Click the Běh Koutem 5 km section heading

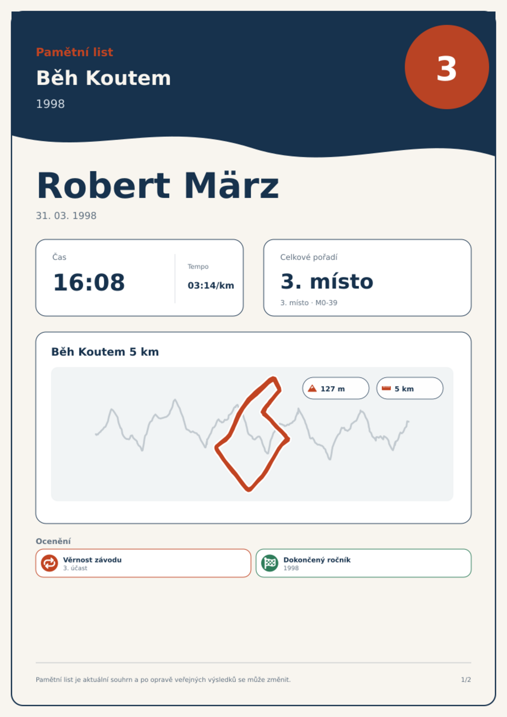[x=105, y=352]
